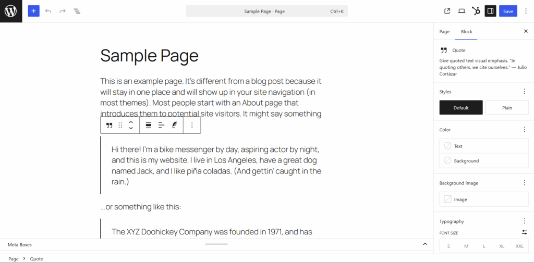Select font size XL
534x263 pixels.
click(x=502, y=246)
